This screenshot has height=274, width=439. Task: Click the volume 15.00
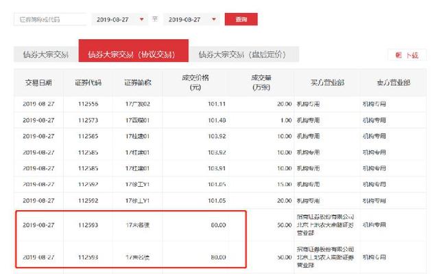pyautogui.click(x=285, y=184)
